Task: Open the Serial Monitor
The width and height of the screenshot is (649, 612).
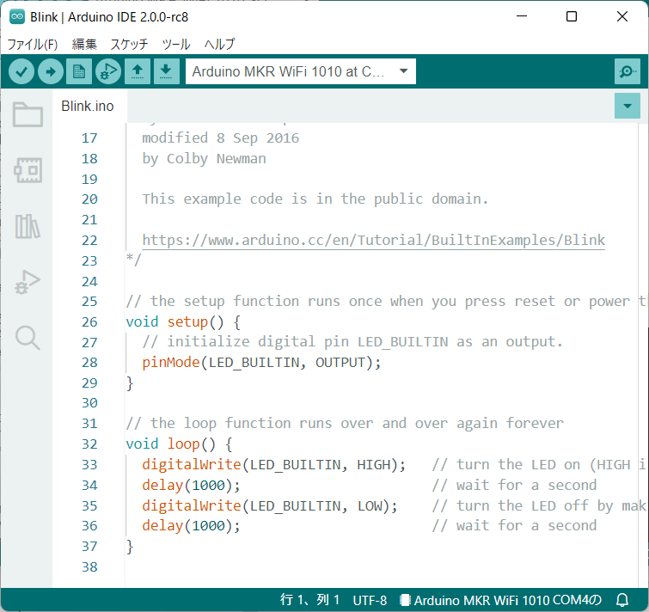Action: [628, 72]
